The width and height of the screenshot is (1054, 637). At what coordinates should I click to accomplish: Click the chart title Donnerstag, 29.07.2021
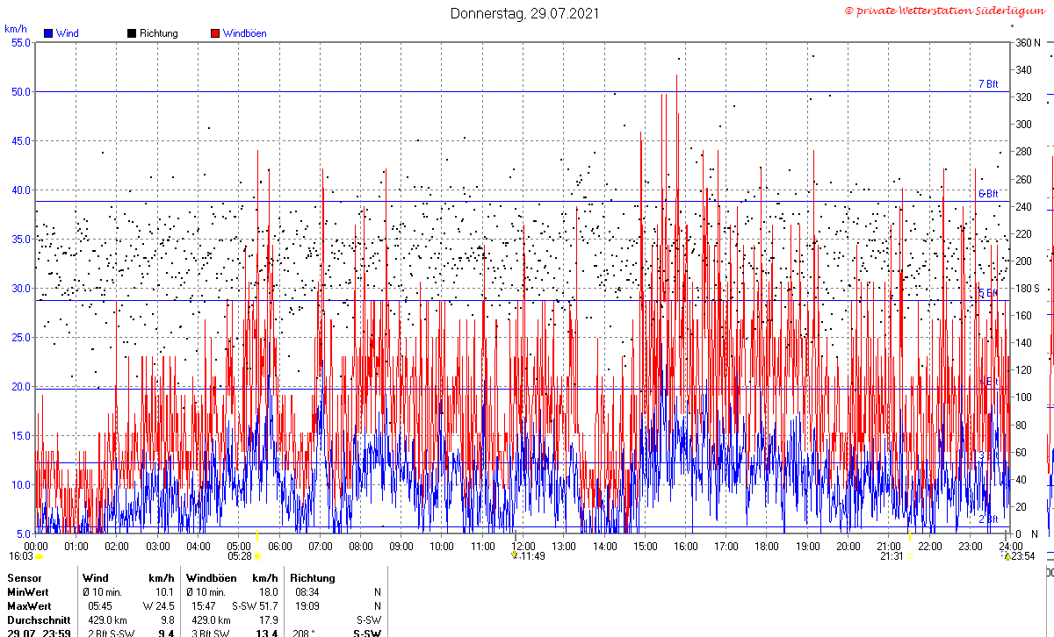526,13
